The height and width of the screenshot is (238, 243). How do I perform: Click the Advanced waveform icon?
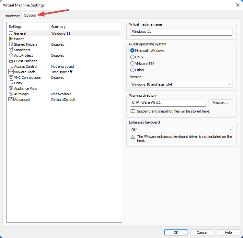pos(11,100)
